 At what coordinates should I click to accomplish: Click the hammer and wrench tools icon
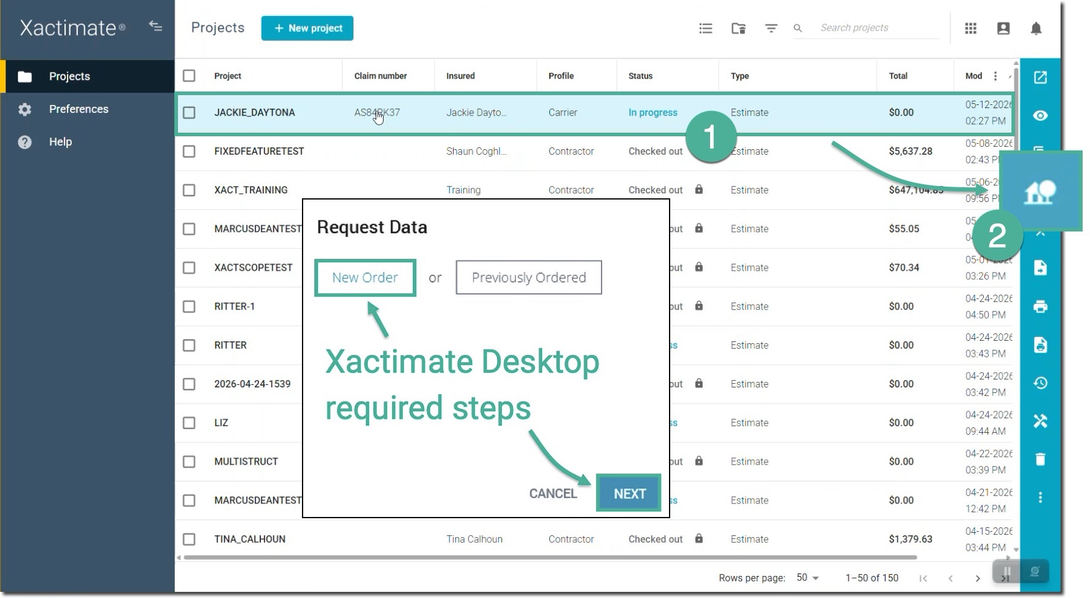coord(1040,421)
